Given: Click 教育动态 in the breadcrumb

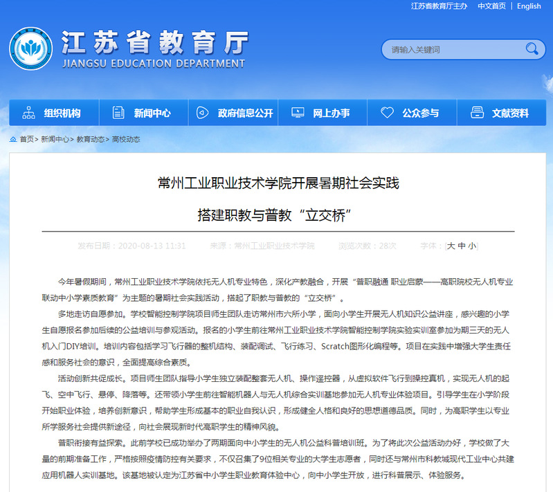Looking at the screenshot, I should click(91, 139).
